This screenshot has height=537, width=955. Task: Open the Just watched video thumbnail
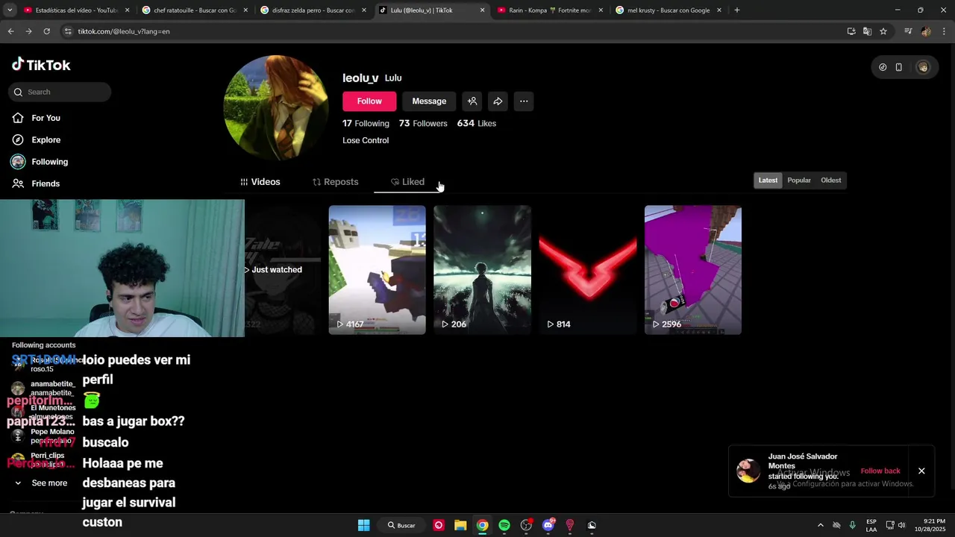click(x=283, y=270)
